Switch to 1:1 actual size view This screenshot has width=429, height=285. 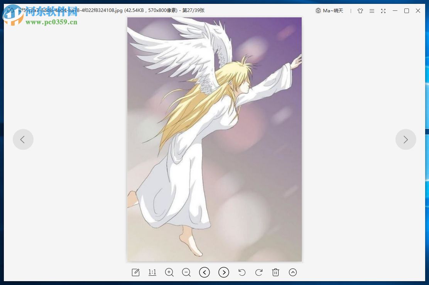[x=152, y=272]
